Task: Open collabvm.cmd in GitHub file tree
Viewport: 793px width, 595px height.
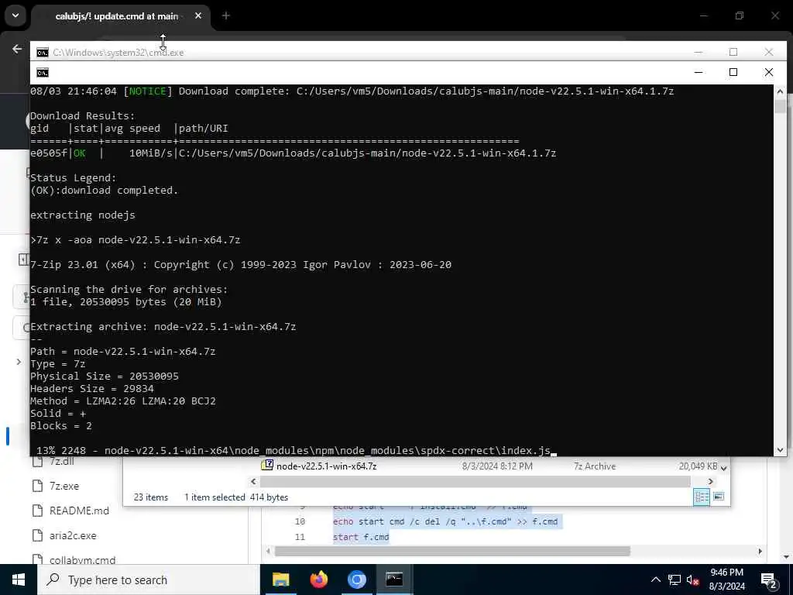Action: coord(82,561)
